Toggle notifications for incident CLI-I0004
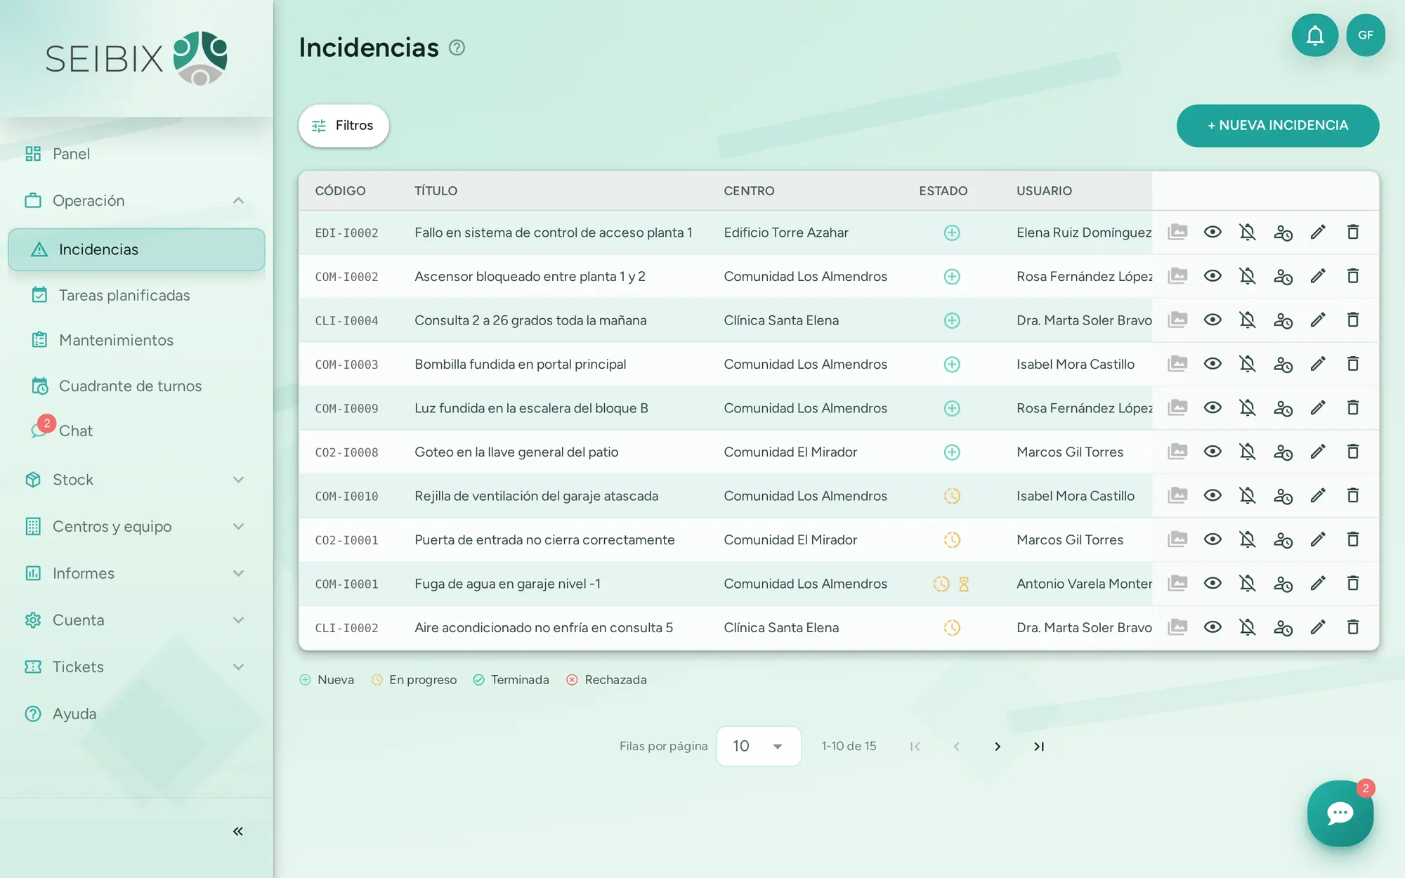1405x878 pixels. click(1248, 320)
